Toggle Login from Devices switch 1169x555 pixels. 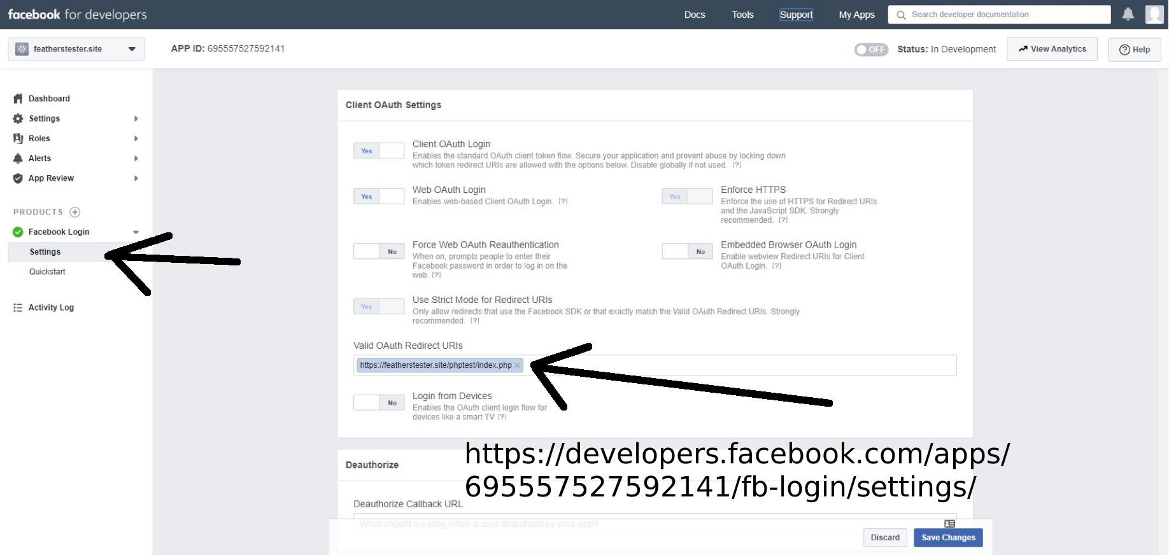[379, 402]
